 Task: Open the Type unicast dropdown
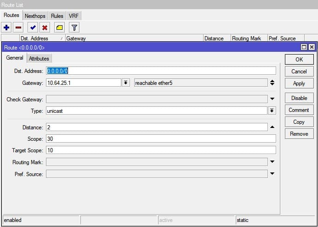pyautogui.click(x=272, y=111)
